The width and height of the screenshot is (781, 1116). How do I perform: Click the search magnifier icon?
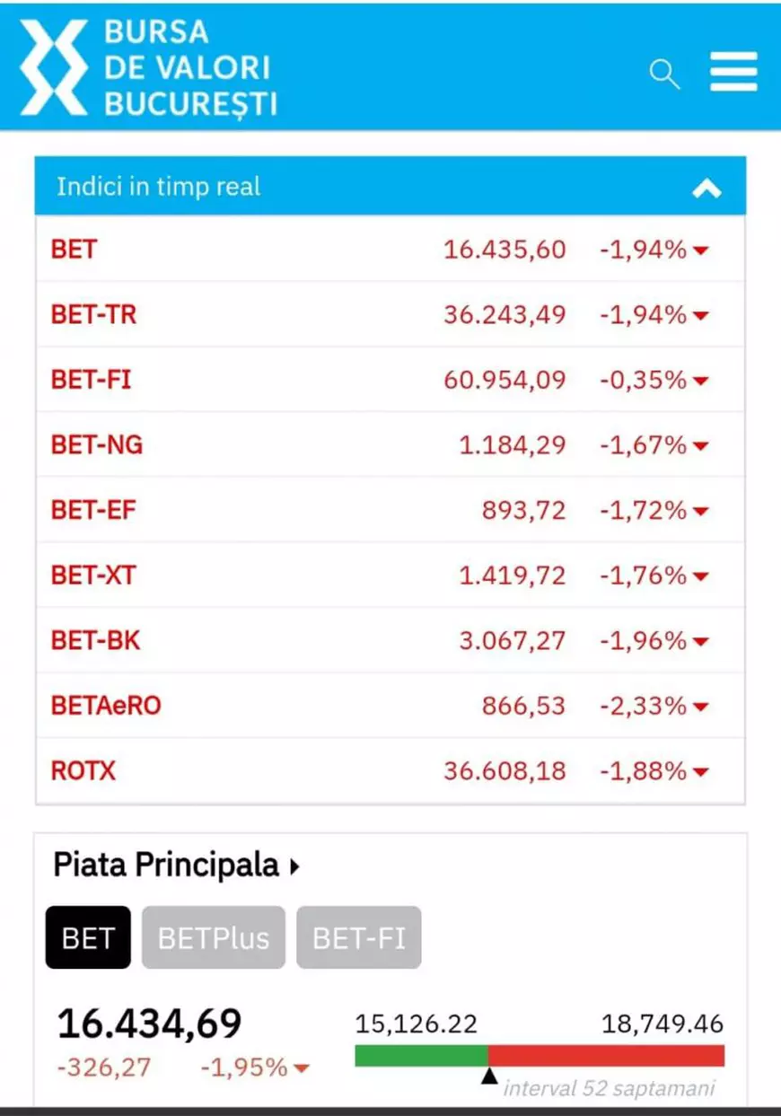pyautogui.click(x=664, y=74)
